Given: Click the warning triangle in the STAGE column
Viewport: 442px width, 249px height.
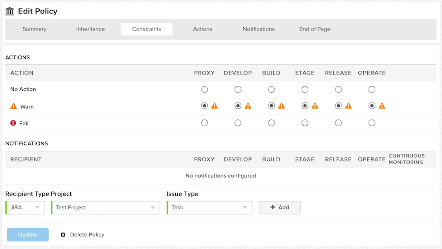Looking at the screenshot, I should 314,106.
